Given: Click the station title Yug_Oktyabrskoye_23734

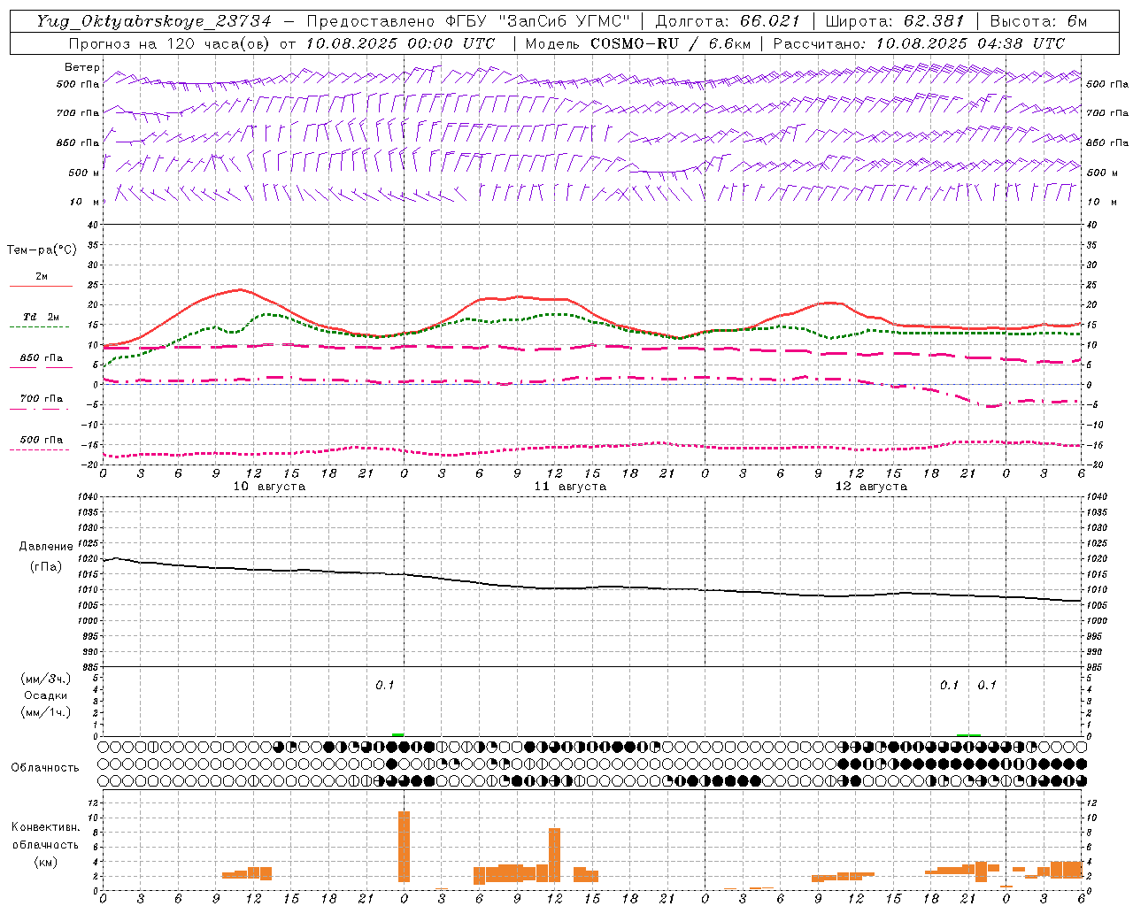Looking at the screenshot, I should (154, 21).
